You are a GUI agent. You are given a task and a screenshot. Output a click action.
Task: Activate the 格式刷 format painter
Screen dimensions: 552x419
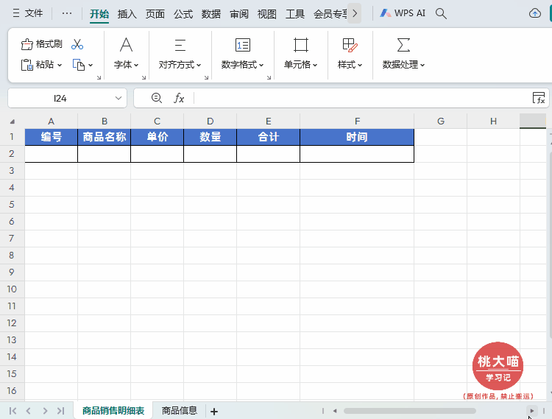[41, 44]
